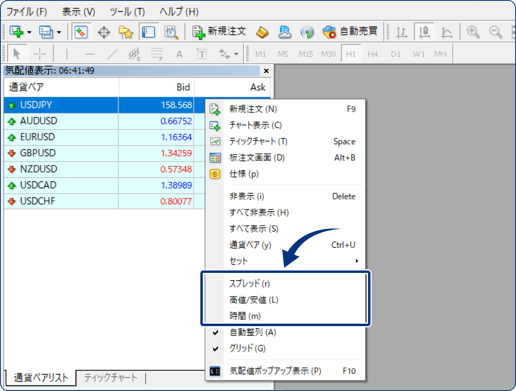
Task: Toggle 自動整列 (A) checkmark option
Action: [253, 332]
